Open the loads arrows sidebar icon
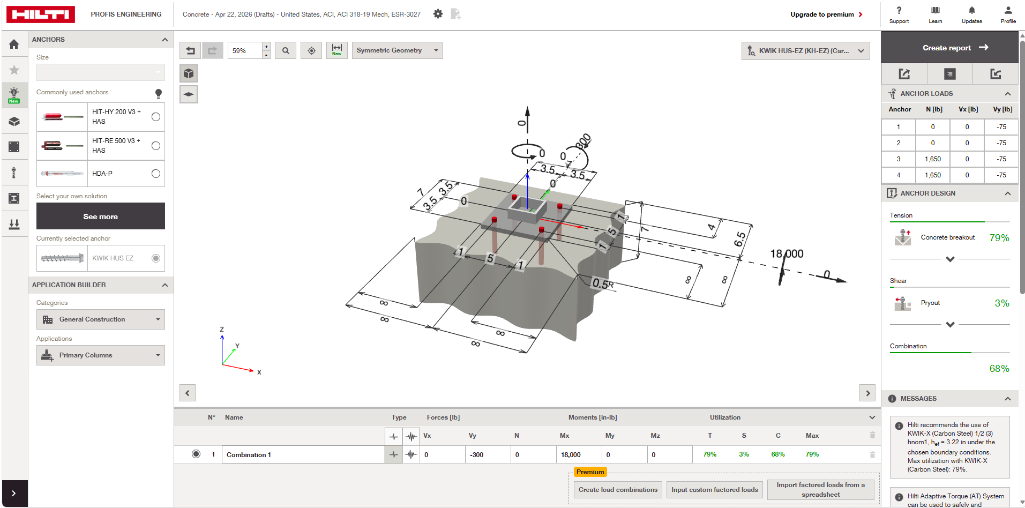This screenshot has width=1025, height=508. (x=14, y=224)
